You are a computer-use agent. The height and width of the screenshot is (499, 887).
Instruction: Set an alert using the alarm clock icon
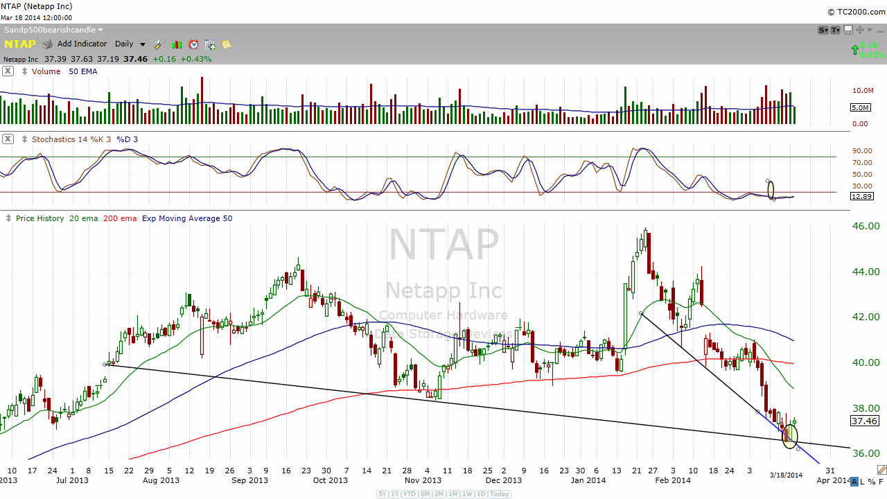[x=193, y=44]
